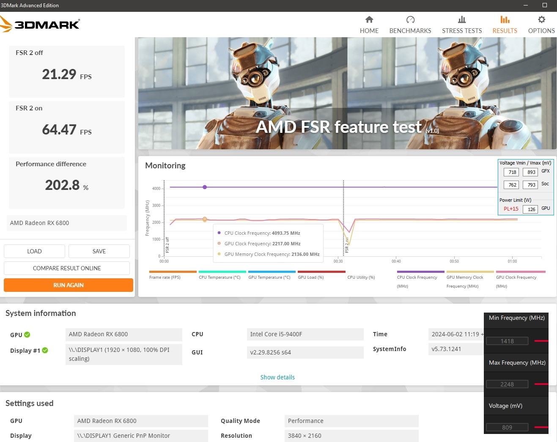Click the GFX Vmax 893 field
Viewport: 557px width, 442px height.
point(530,172)
